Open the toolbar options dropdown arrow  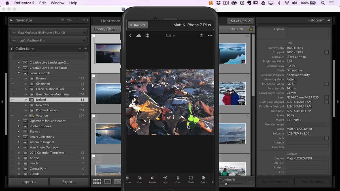(x=250, y=182)
